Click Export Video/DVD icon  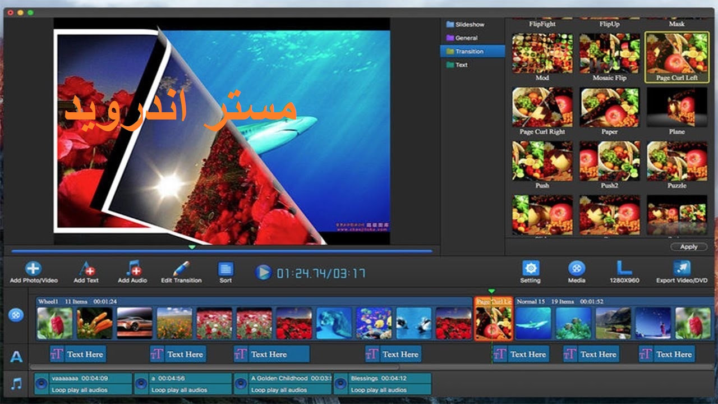[682, 268]
